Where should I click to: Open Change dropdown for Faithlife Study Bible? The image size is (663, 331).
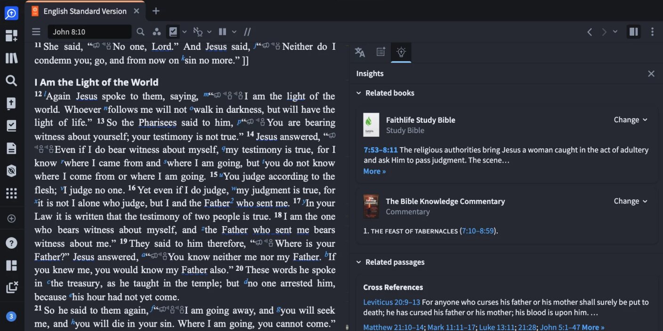(631, 120)
